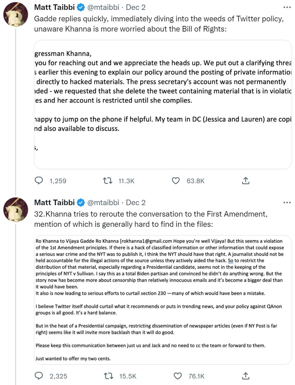295x385 pixels.
Task: Retweet the tweet with 15.5K retweets
Action: pos(108,376)
